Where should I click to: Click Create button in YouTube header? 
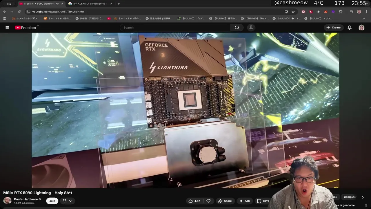pos(333,28)
